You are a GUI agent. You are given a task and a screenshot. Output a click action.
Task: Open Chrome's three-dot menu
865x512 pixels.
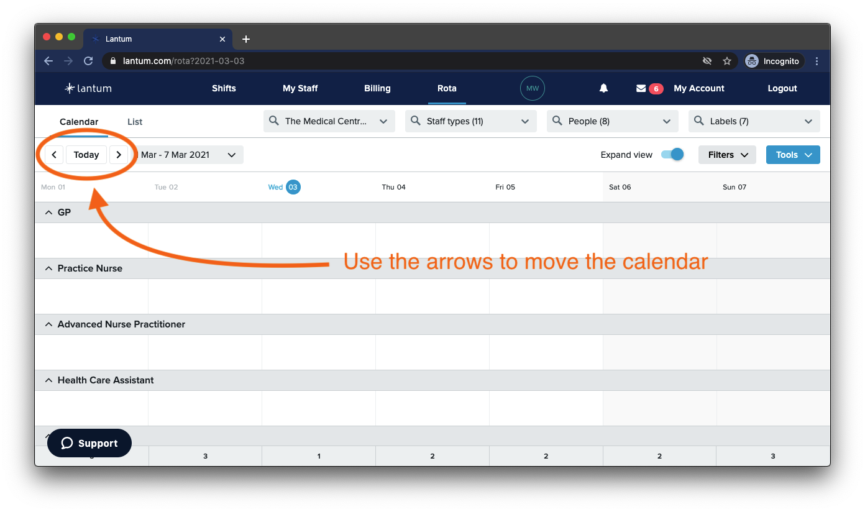click(x=817, y=61)
